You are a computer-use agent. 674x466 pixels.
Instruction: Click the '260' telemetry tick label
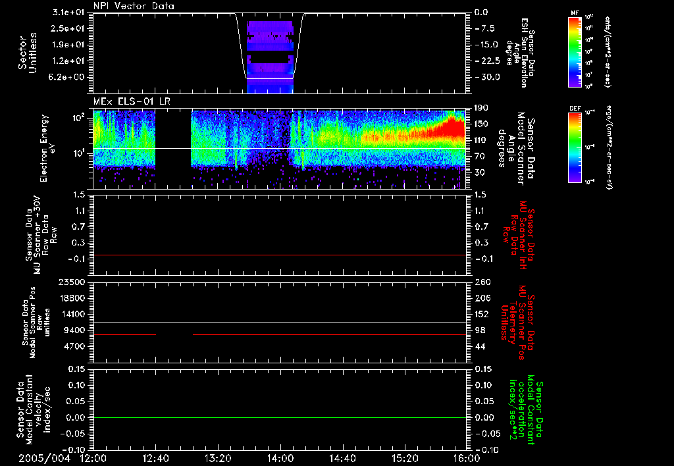click(x=482, y=282)
